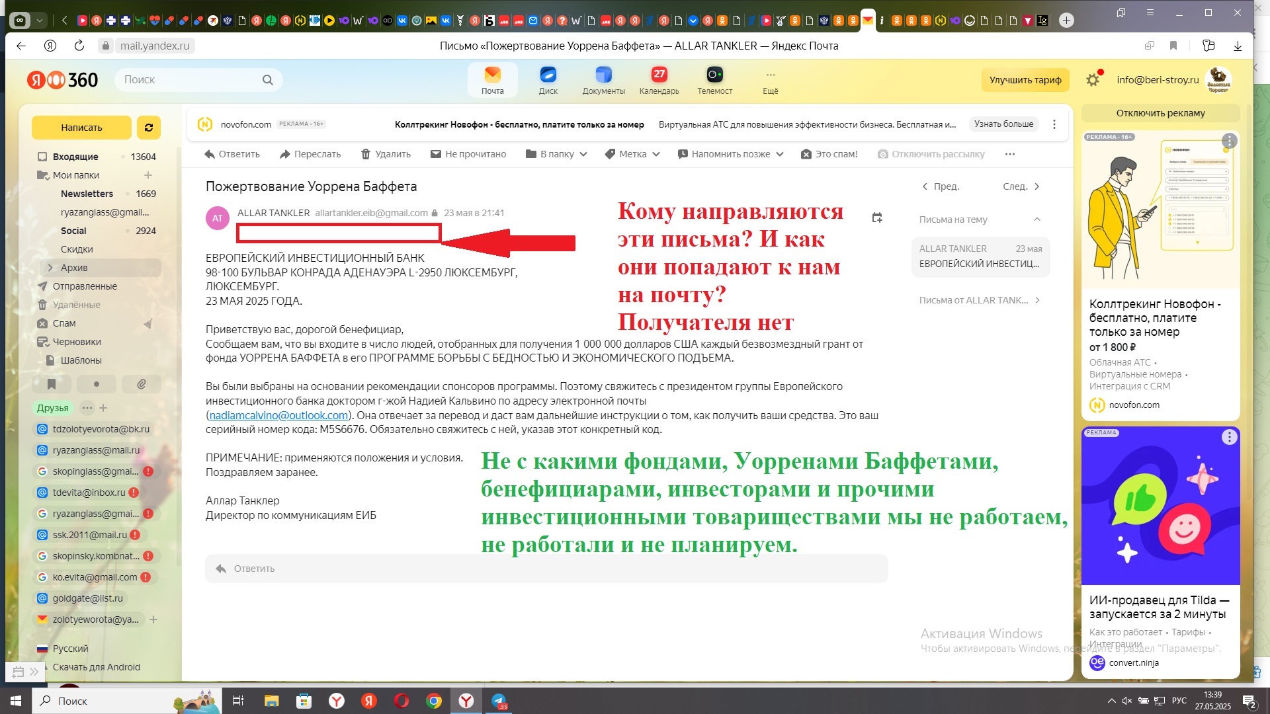
Task: Expand the Архив folder
Action: 50,268
